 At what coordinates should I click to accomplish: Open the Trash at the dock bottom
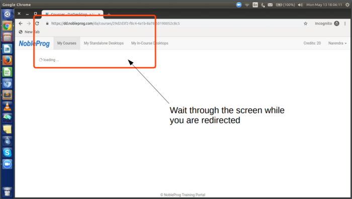pos(7,191)
